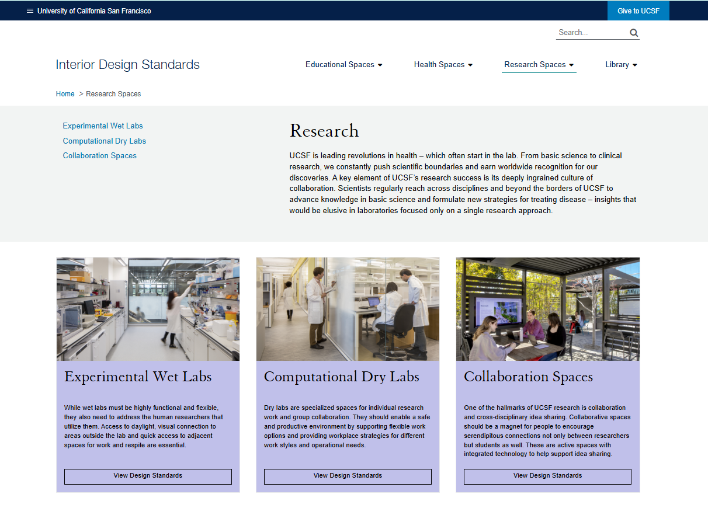Screen dimensions: 708x508
Task: Open Collaboration Spaces sidebar link
Action: pos(100,156)
